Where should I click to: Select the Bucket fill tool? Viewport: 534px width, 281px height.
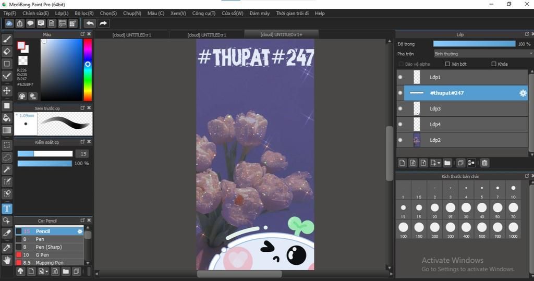pyautogui.click(x=7, y=118)
